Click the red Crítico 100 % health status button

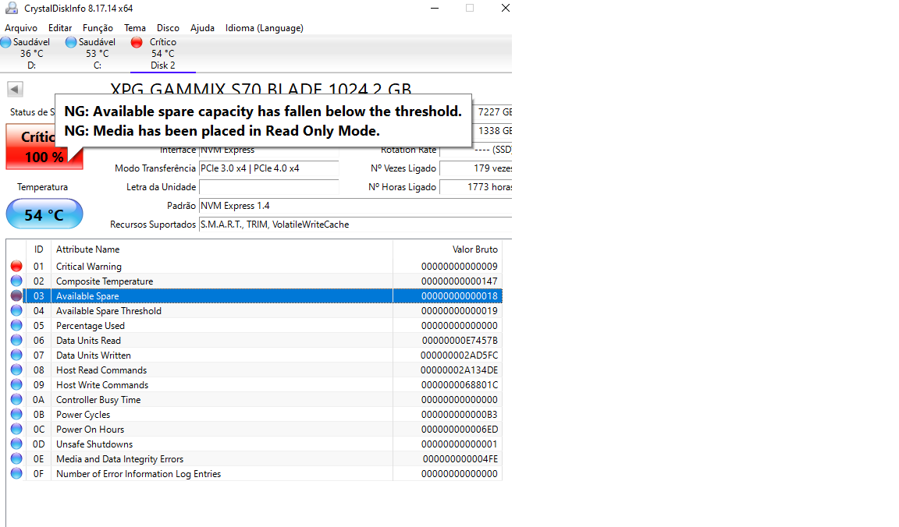[x=44, y=147]
